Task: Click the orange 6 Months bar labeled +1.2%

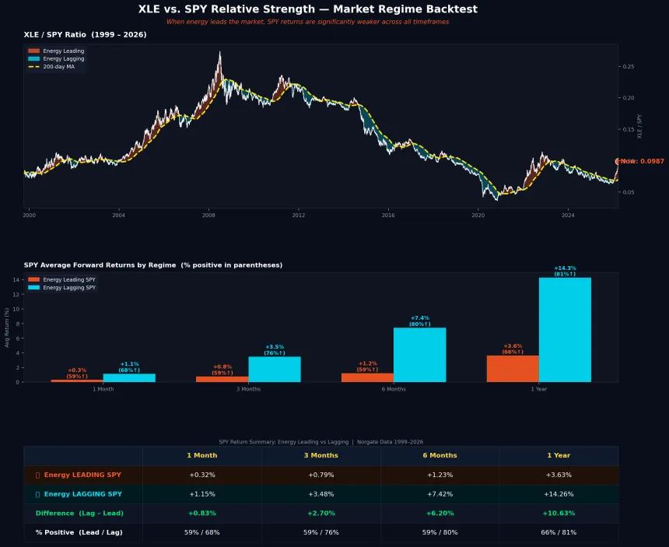Action: click(367, 377)
